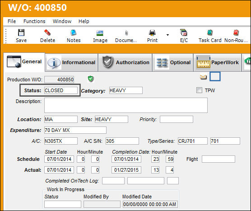Screen dimensions: 251x211
Task: Click the Production W/O number field
Action: [59, 80]
